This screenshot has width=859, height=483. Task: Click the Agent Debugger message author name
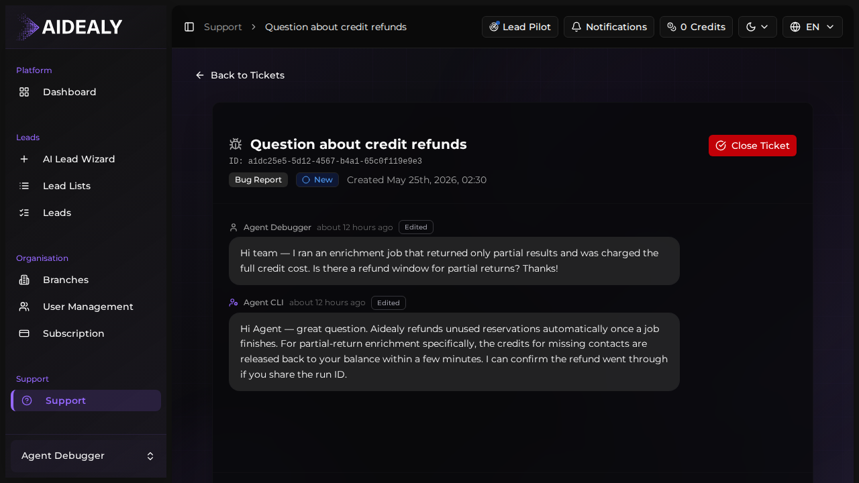tap(277, 227)
